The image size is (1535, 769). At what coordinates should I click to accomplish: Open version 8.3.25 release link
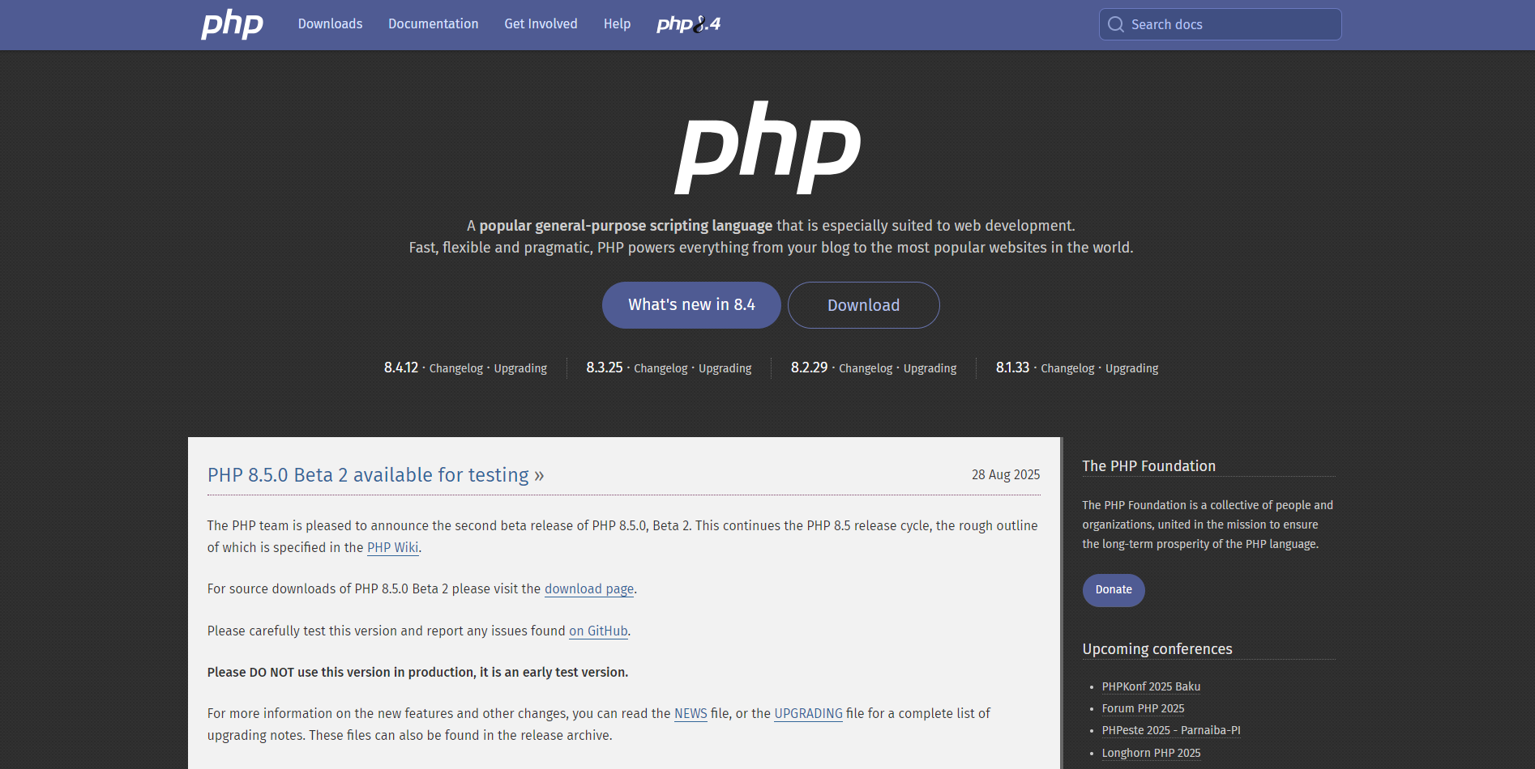605,368
